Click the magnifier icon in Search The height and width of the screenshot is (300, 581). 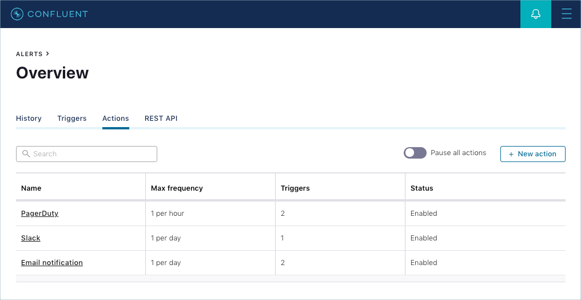[26, 154]
